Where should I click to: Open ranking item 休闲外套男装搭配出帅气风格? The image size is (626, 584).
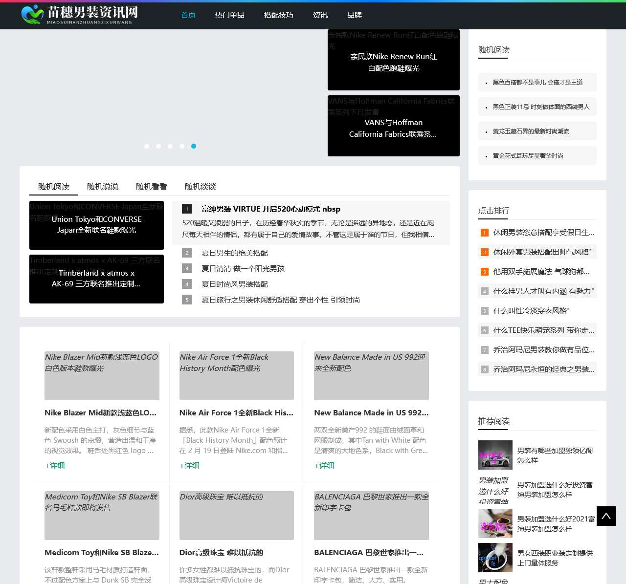pyautogui.click(x=542, y=252)
